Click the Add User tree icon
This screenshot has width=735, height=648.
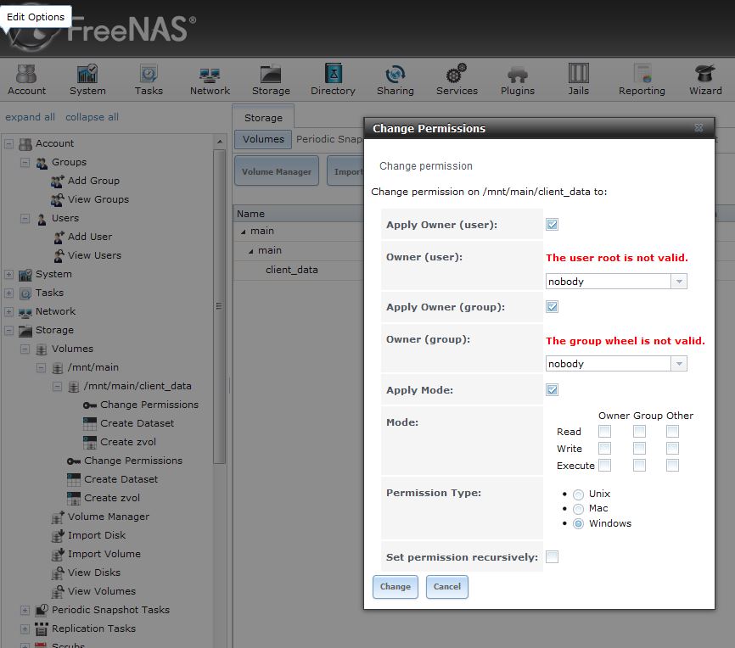59,237
